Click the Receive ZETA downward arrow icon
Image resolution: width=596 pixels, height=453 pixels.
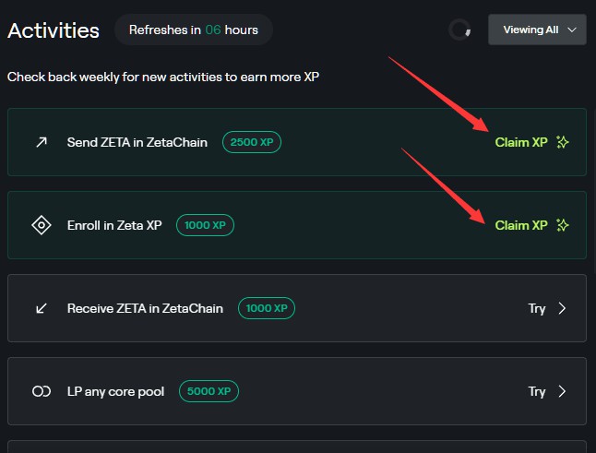42,308
